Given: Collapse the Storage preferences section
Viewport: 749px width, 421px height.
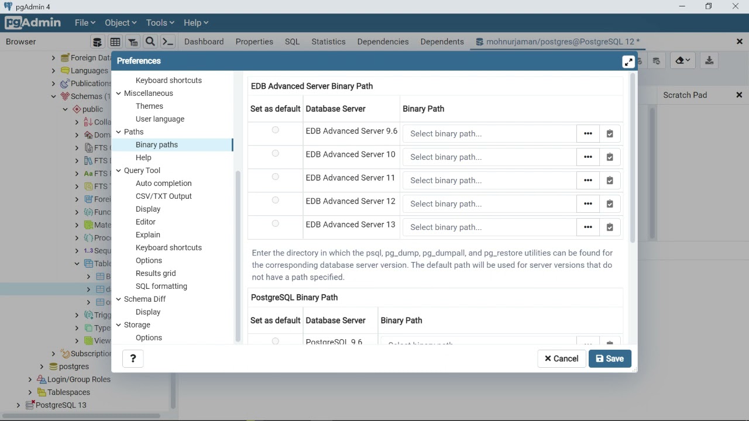Looking at the screenshot, I should 118,325.
